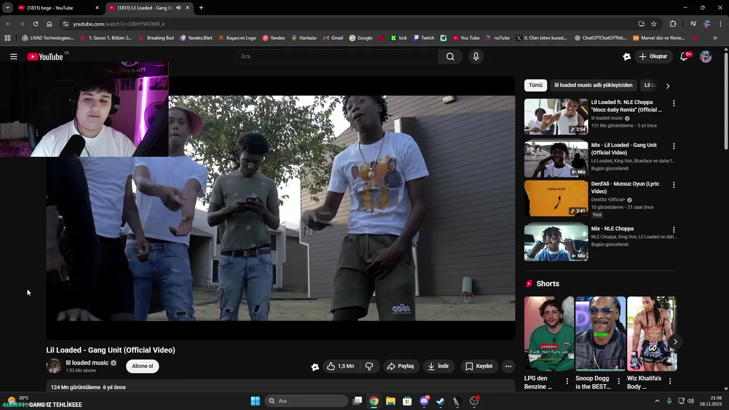Select the Tümü filter chip
Image resolution: width=729 pixels, height=410 pixels.
tap(535, 85)
